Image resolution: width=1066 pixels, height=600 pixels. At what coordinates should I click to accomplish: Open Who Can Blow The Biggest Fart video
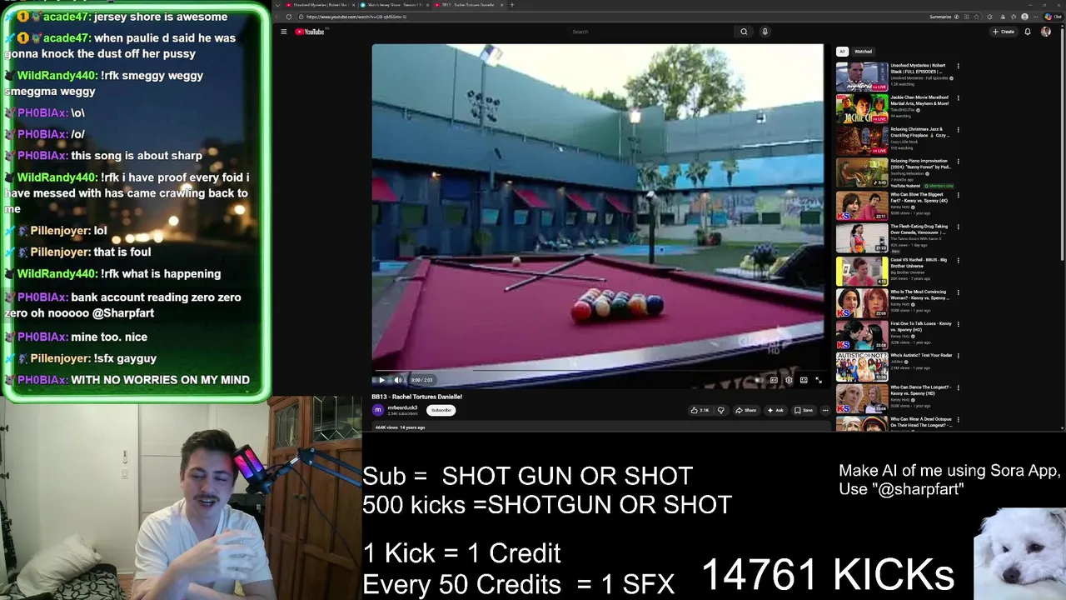862,205
